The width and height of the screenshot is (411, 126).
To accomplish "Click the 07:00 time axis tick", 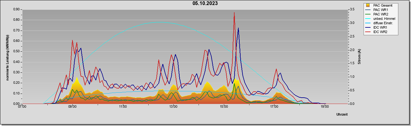I will 22,107.
